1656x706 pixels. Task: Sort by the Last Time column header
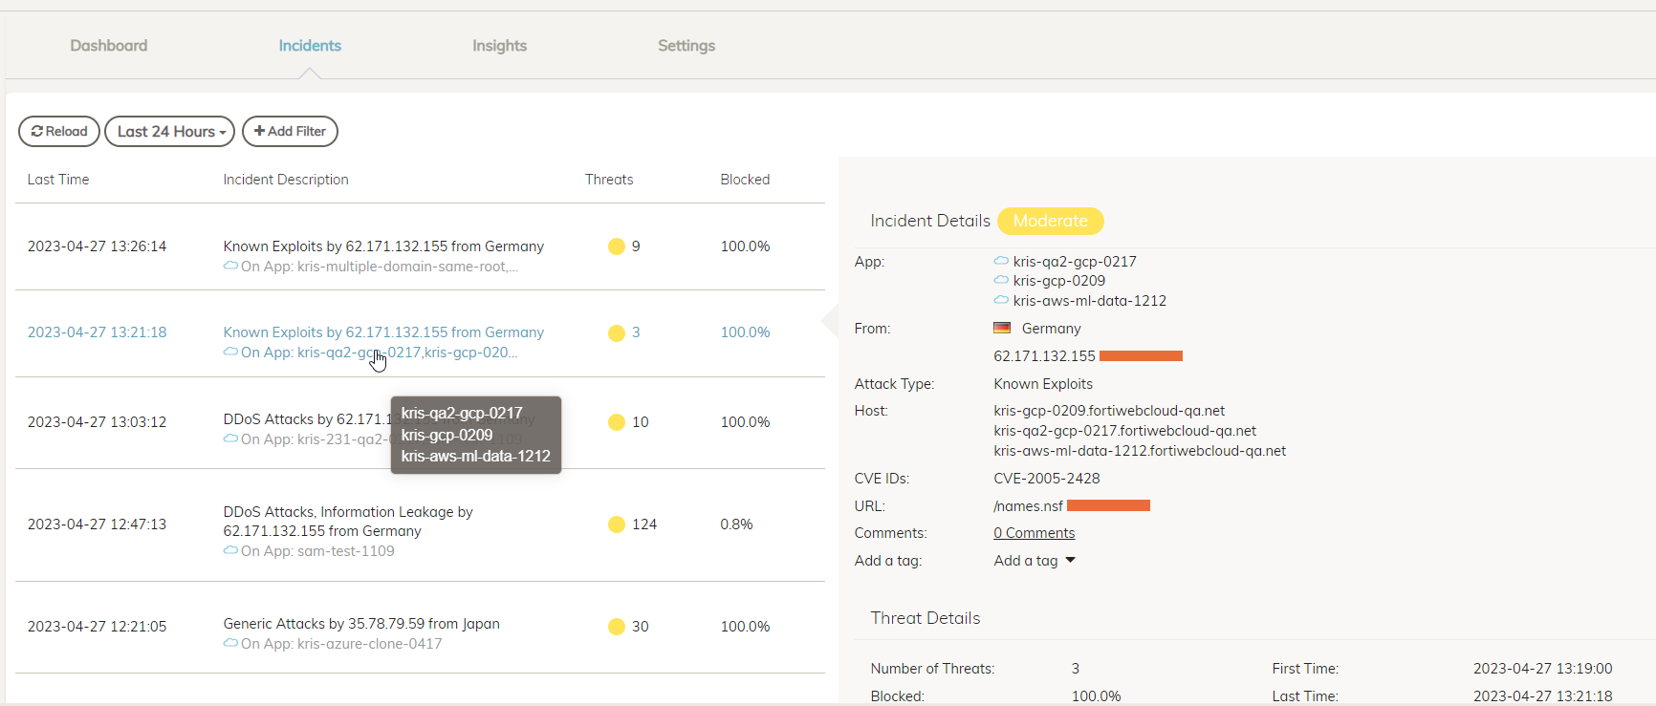(58, 180)
